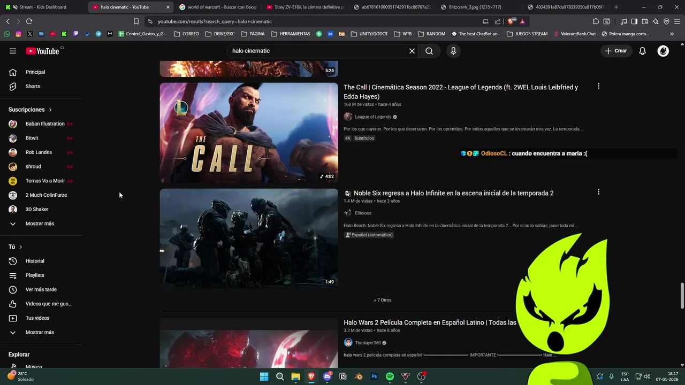This screenshot has height=385, width=685.
Task: Open League of Legends channel link
Action: (373, 117)
